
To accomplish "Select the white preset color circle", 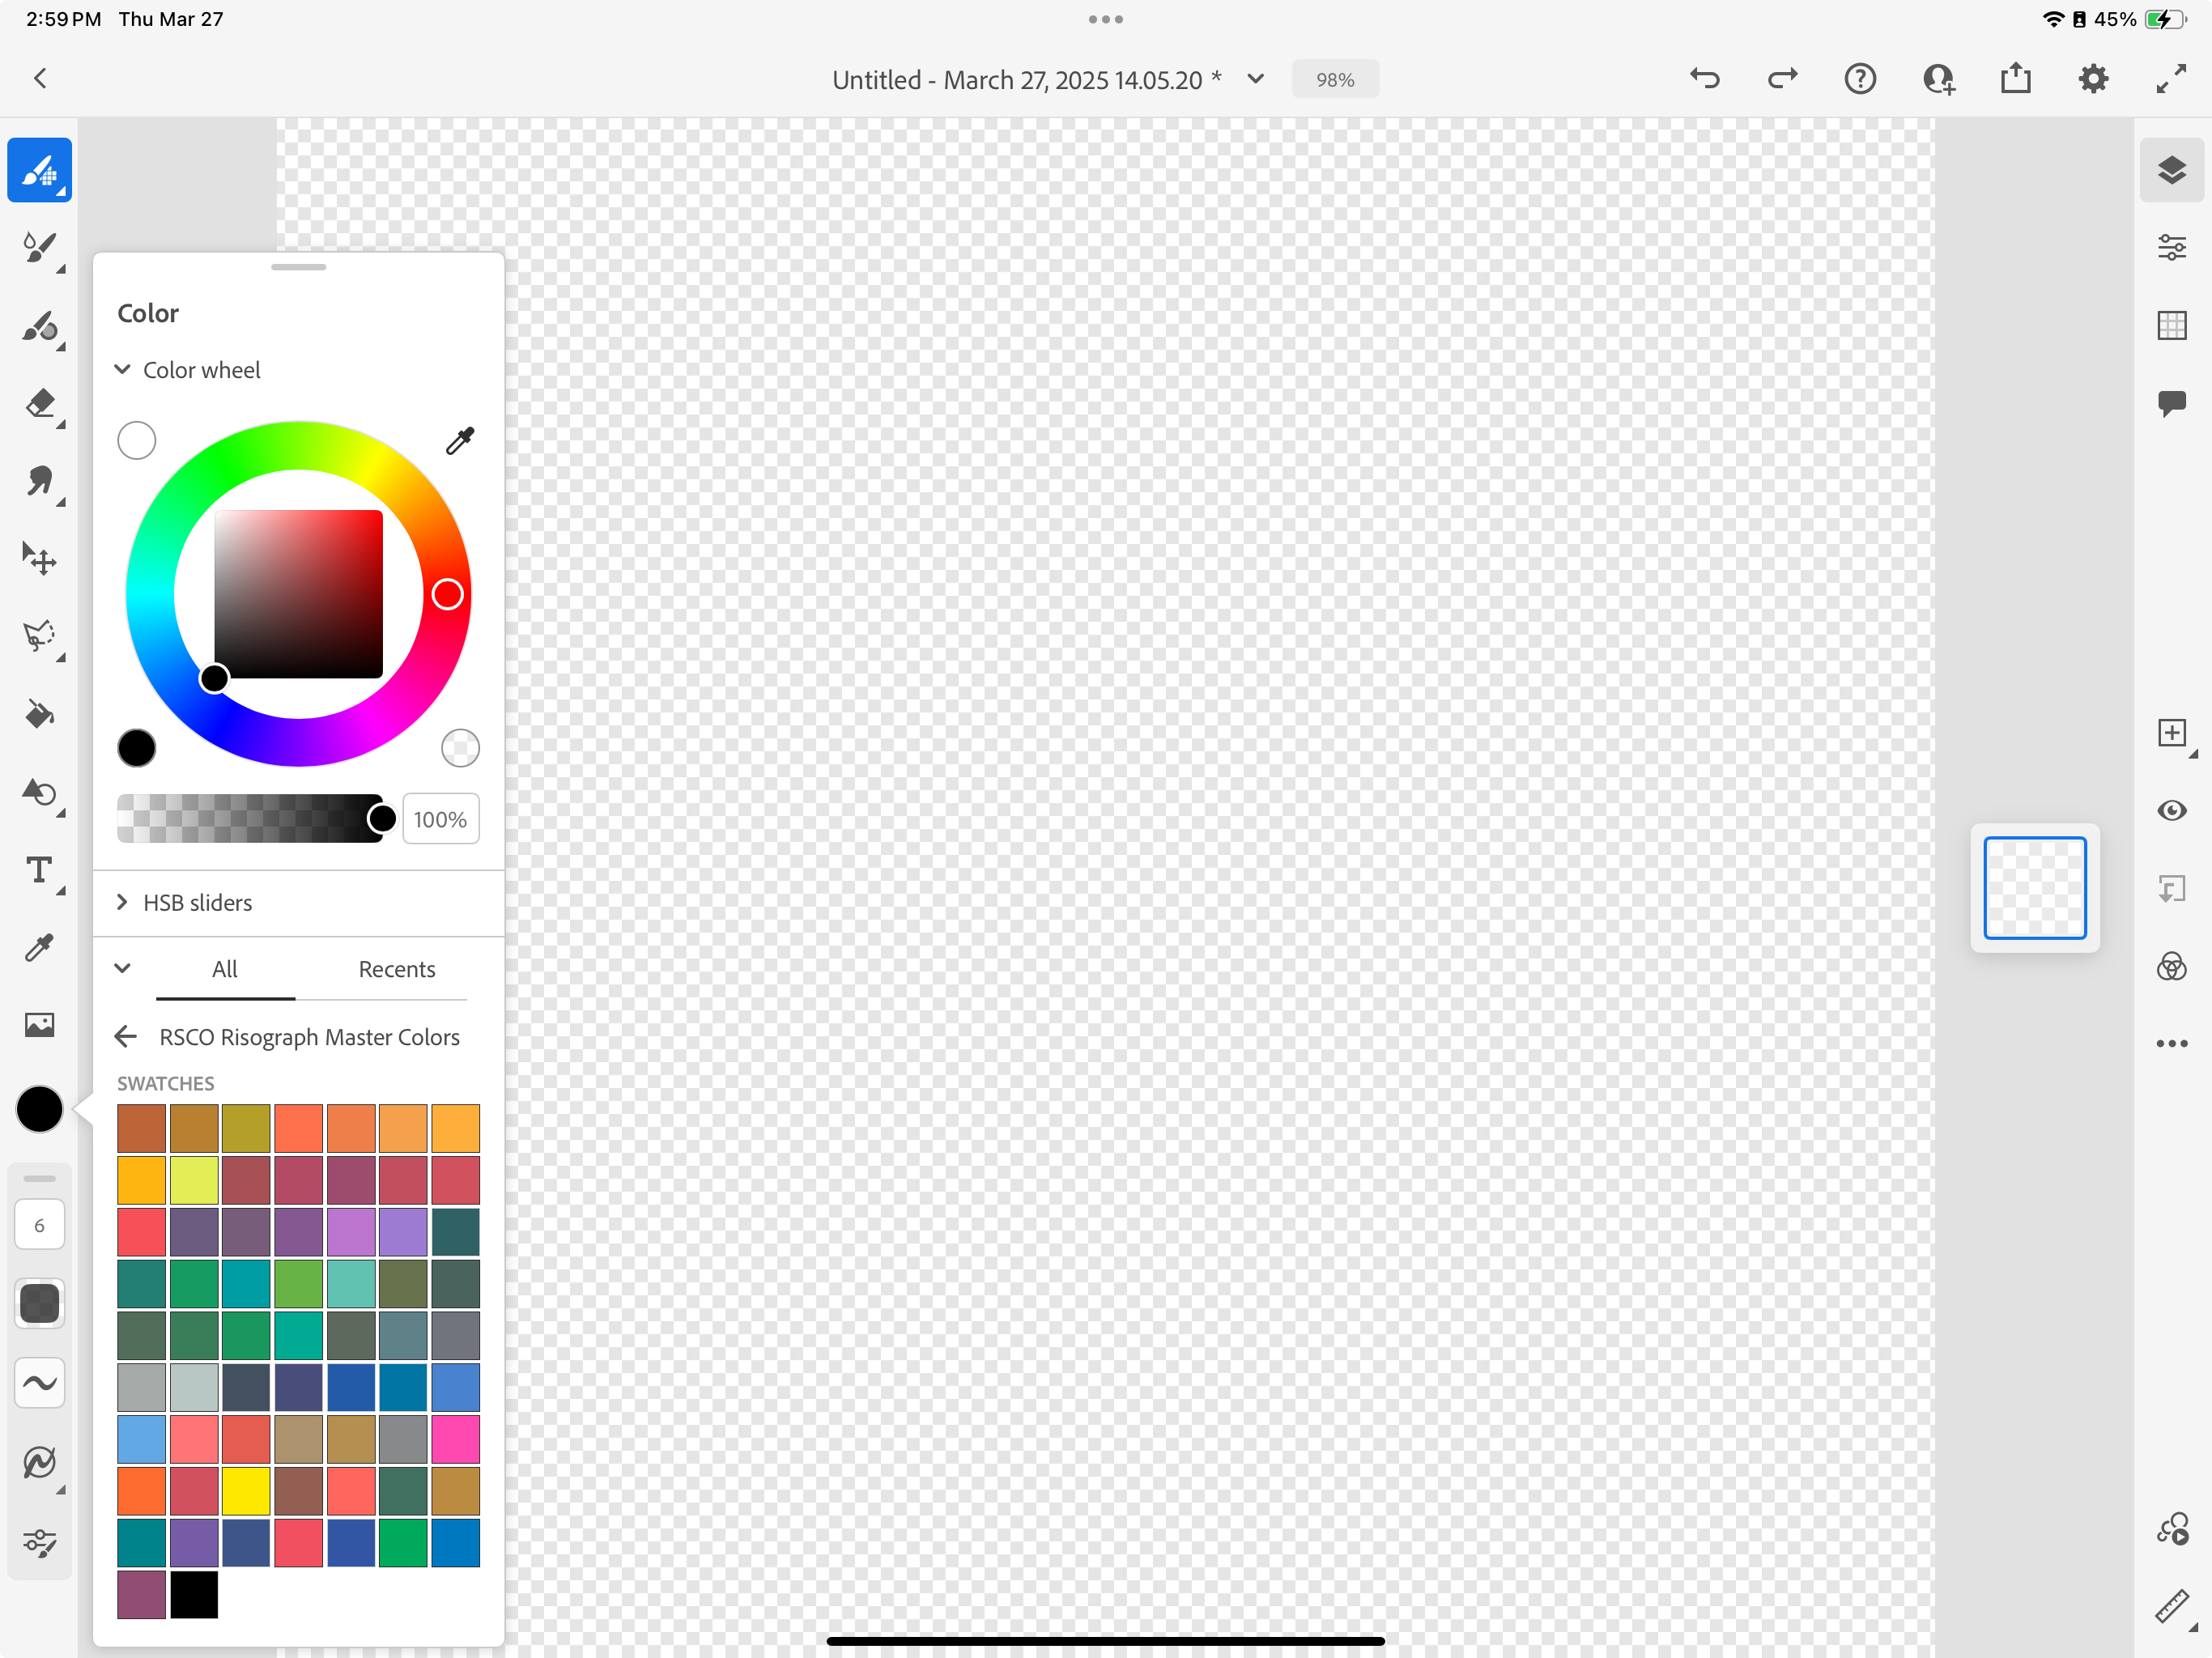I will 137,441.
